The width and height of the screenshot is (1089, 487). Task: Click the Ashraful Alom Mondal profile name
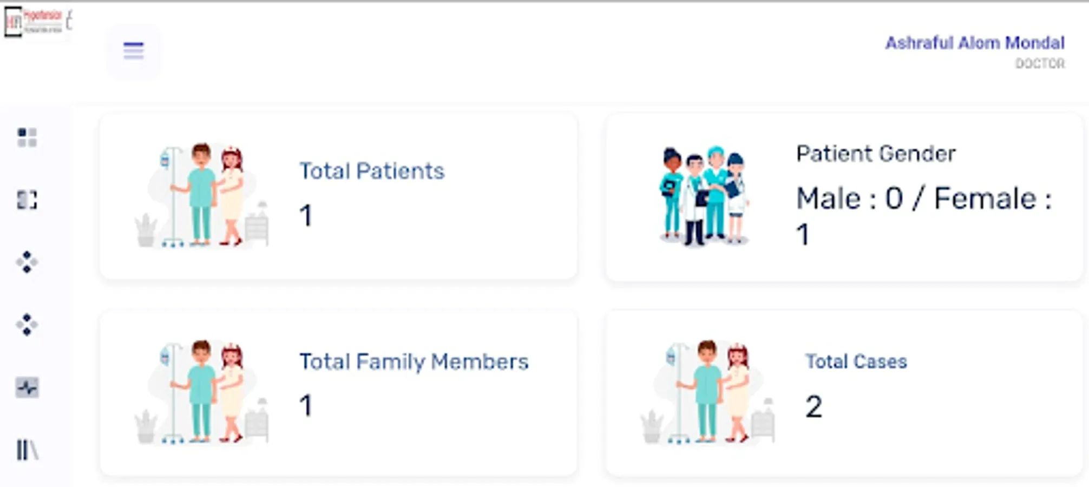tap(974, 43)
